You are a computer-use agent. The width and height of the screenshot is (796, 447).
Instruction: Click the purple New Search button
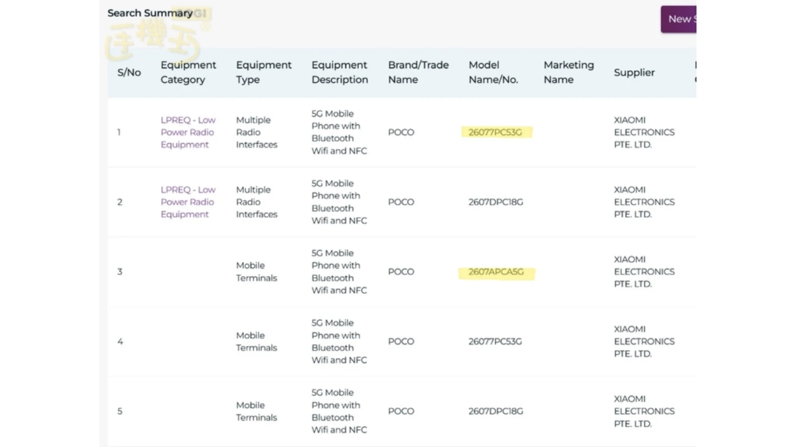[x=679, y=19]
